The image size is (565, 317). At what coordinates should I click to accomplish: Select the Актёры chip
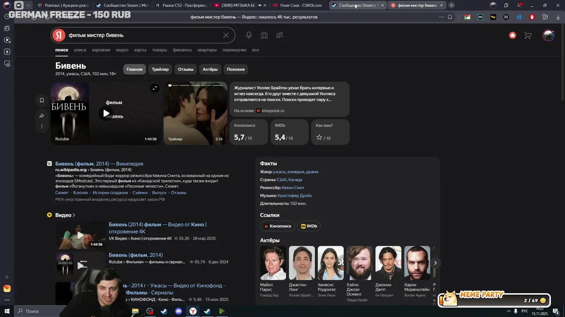click(210, 70)
